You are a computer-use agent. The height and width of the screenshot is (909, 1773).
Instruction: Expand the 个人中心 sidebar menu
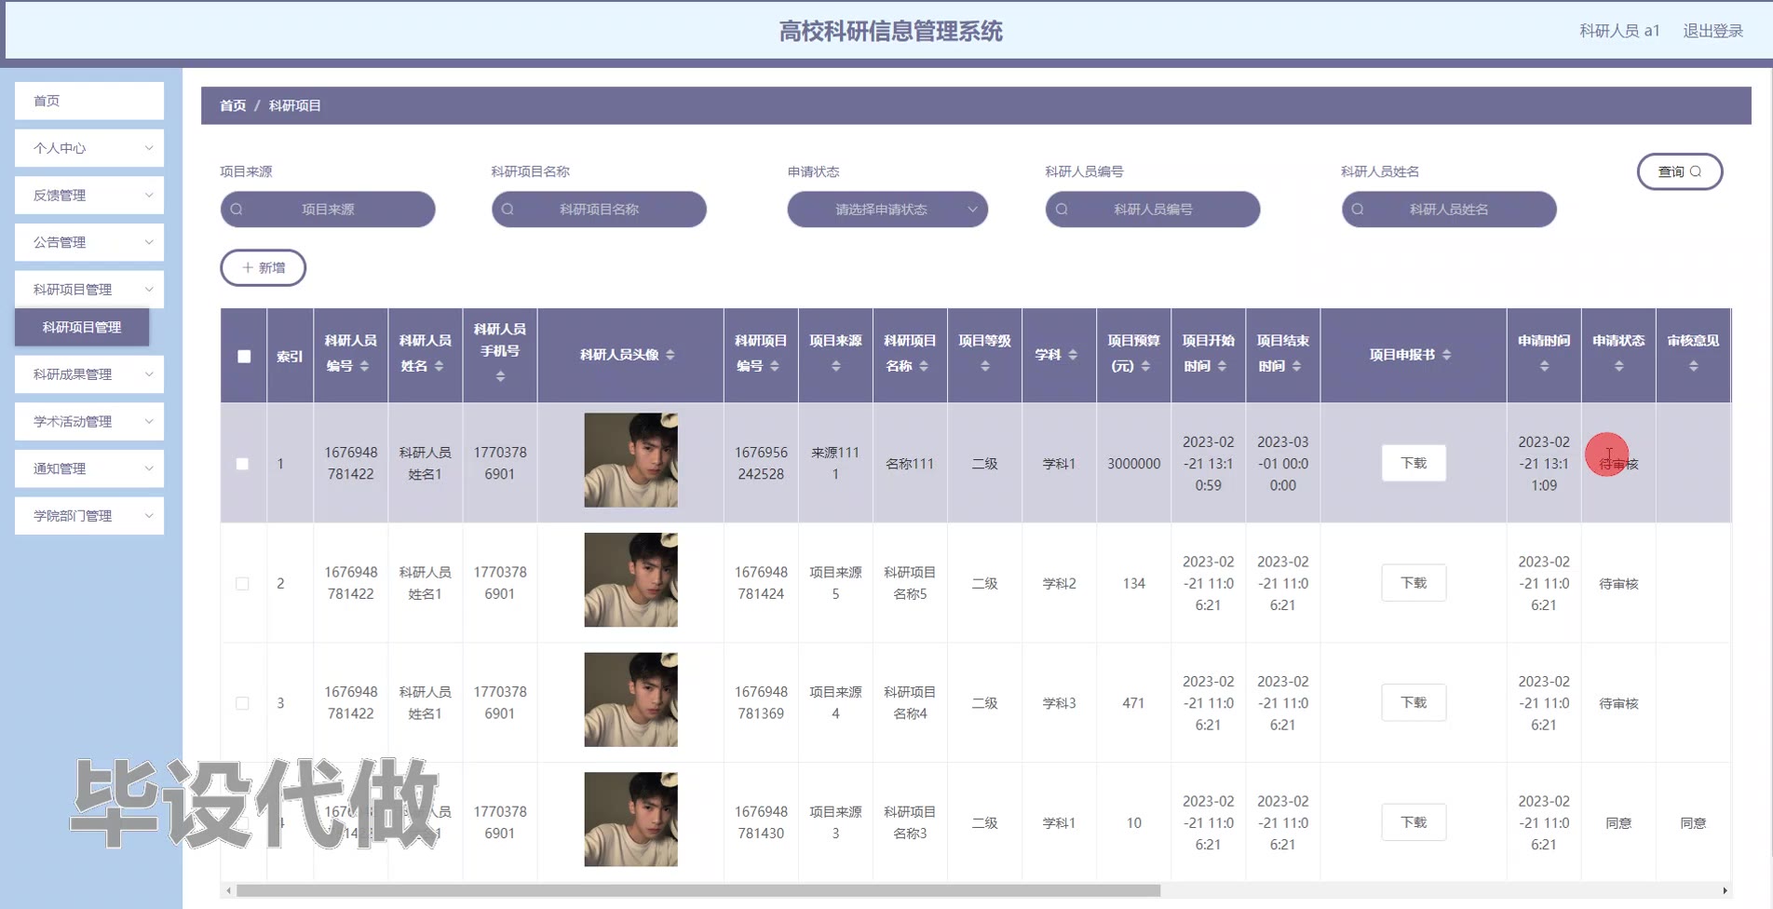(89, 148)
